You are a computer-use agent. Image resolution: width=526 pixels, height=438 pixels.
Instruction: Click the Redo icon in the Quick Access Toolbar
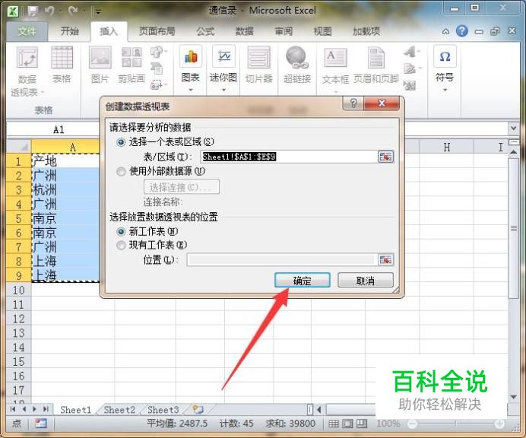click(73, 11)
